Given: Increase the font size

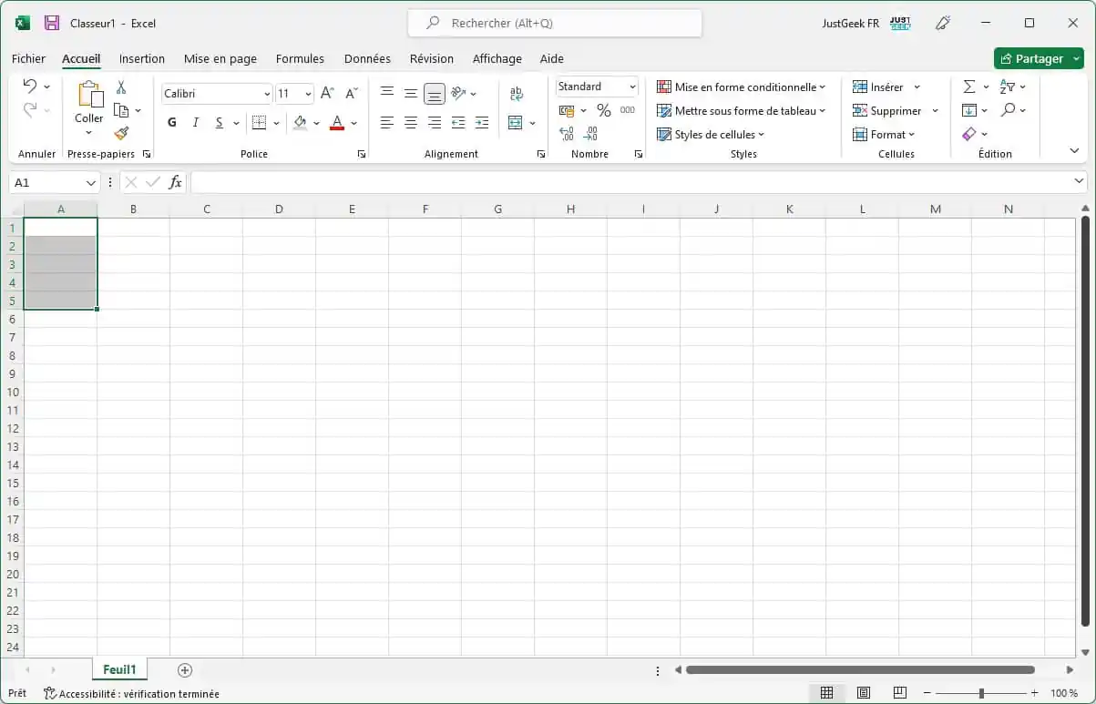Looking at the screenshot, I should pos(327,93).
